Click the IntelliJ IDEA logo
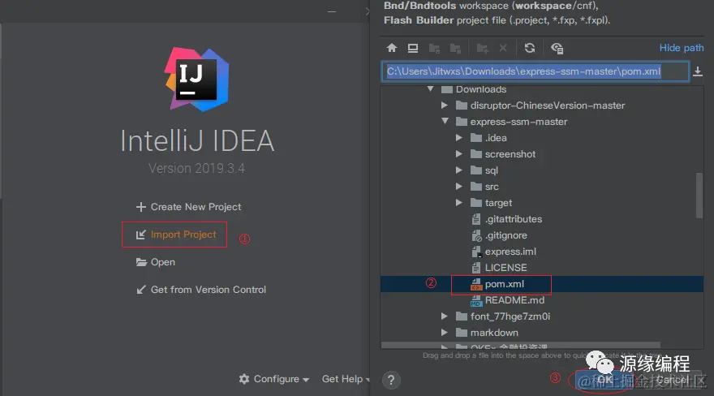Viewport: 714px width, 396px height. pos(196,80)
